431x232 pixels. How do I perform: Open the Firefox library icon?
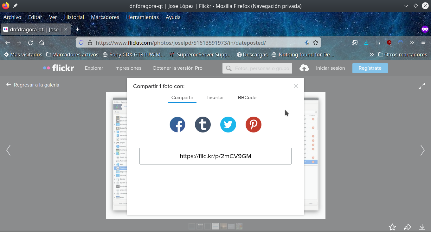378,42
